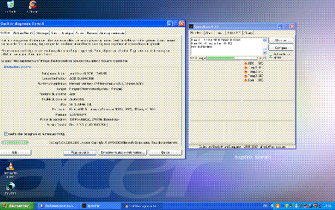Open the Musique tab
This screenshot has height=210, width=335.
[67, 33]
